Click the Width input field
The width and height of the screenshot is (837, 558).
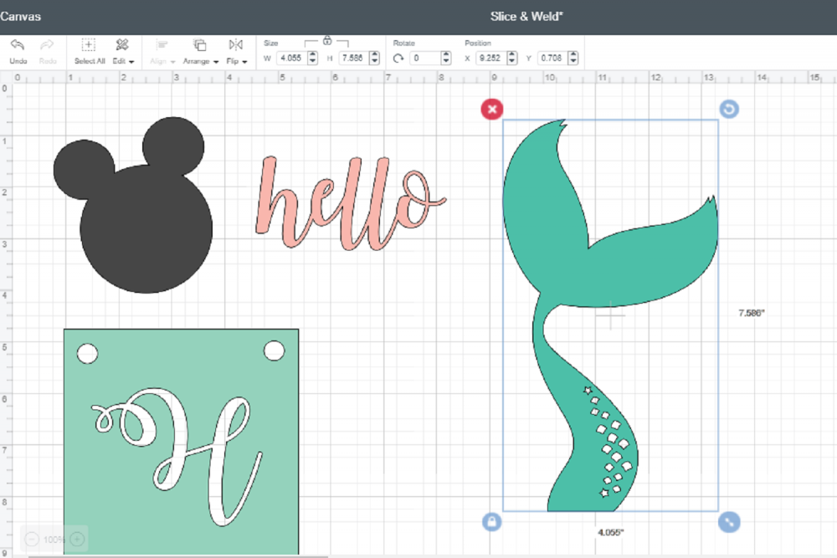click(x=291, y=58)
